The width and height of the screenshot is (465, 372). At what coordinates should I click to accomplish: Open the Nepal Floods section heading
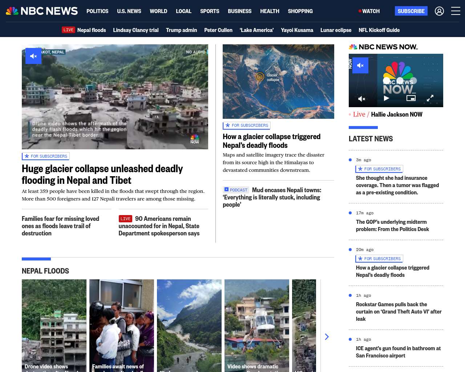45,271
